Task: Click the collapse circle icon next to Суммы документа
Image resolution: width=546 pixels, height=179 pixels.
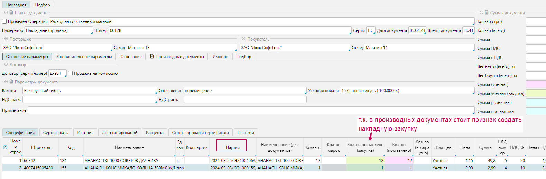Action: (x=481, y=12)
